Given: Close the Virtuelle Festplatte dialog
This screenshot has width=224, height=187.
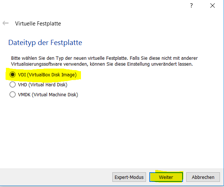Looking at the screenshot, I should coord(213,6).
